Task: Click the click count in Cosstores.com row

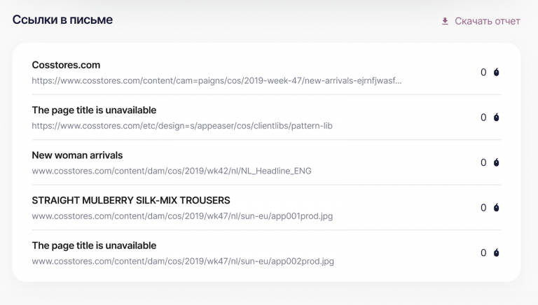Action: click(x=483, y=72)
